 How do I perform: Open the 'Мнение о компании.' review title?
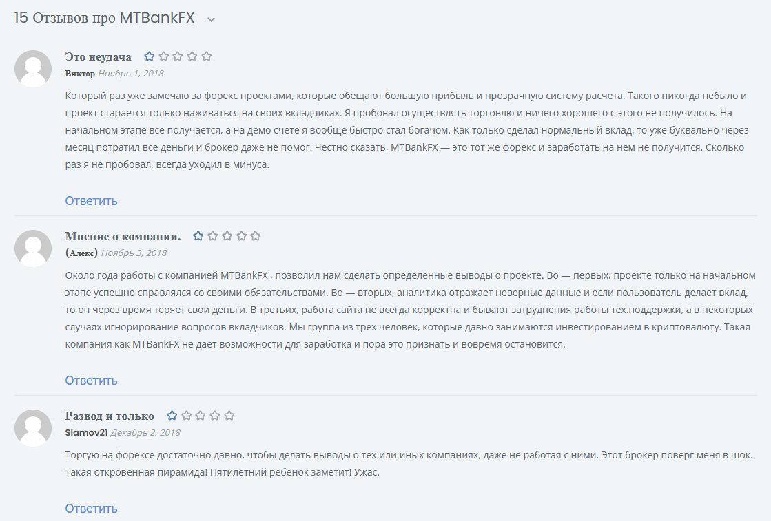(x=123, y=237)
